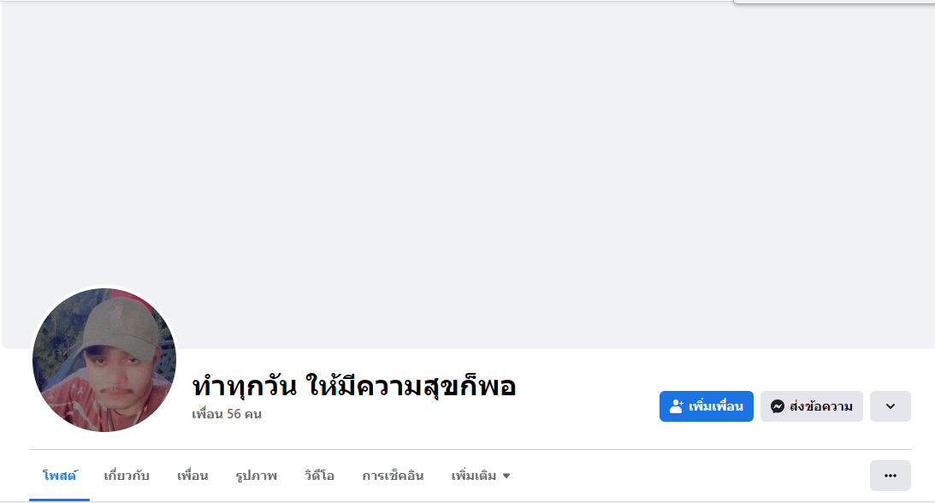This screenshot has width=935, height=503.
Task: Open the วิดีโอ tab
Action: tap(319, 476)
